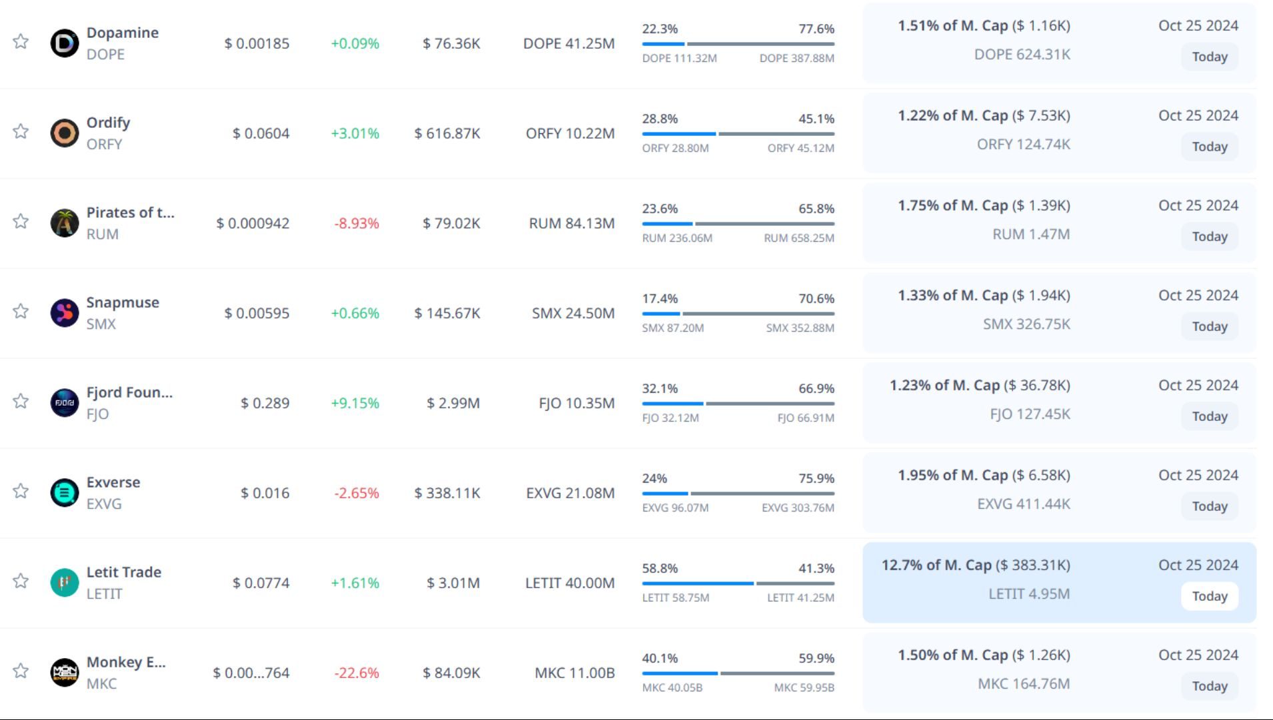This screenshot has width=1273, height=720.
Task: Click the Monkey MKC unlock progress bar
Action: click(738, 673)
